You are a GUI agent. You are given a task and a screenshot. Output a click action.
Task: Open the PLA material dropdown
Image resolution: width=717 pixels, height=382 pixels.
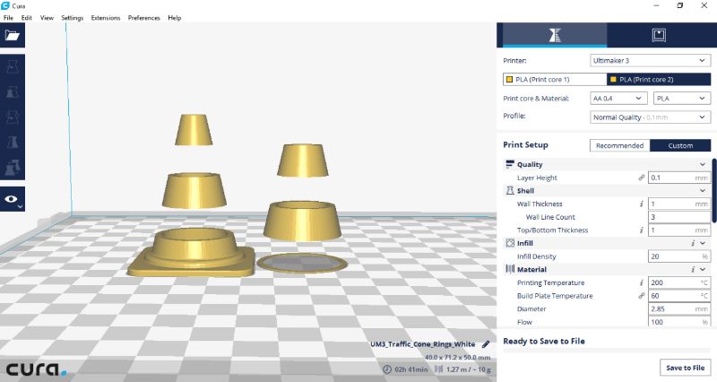(682, 99)
